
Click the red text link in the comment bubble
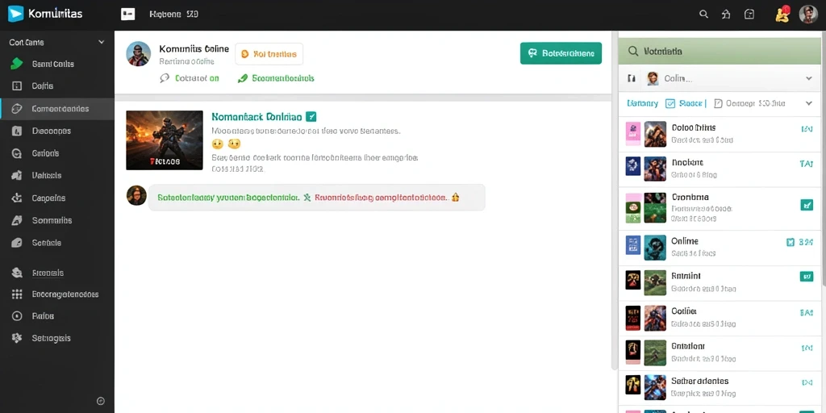coord(382,198)
